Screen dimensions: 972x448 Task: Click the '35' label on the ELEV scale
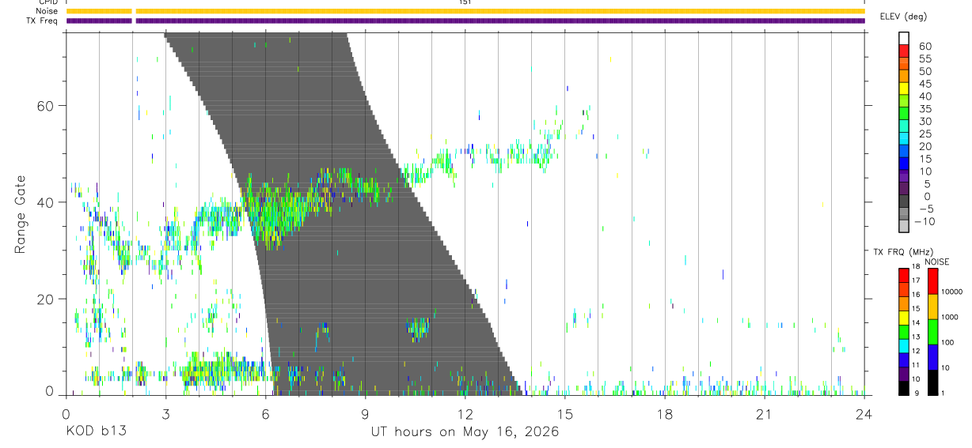[925, 108]
